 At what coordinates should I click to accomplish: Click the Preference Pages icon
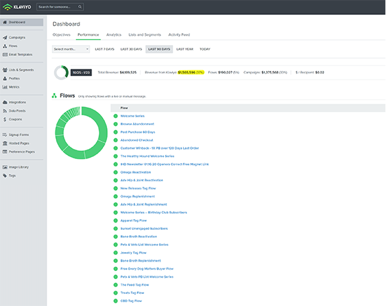(x=5, y=152)
